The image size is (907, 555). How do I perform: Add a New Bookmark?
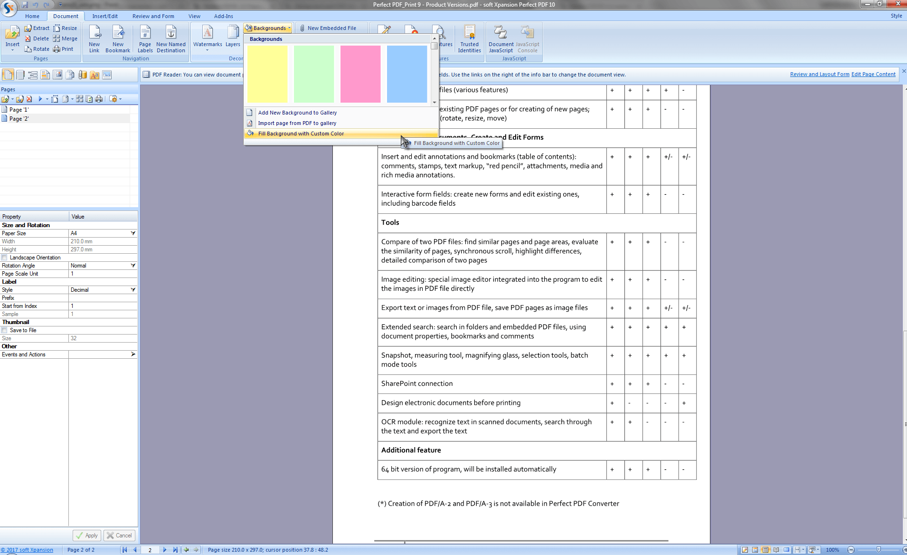click(118, 39)
